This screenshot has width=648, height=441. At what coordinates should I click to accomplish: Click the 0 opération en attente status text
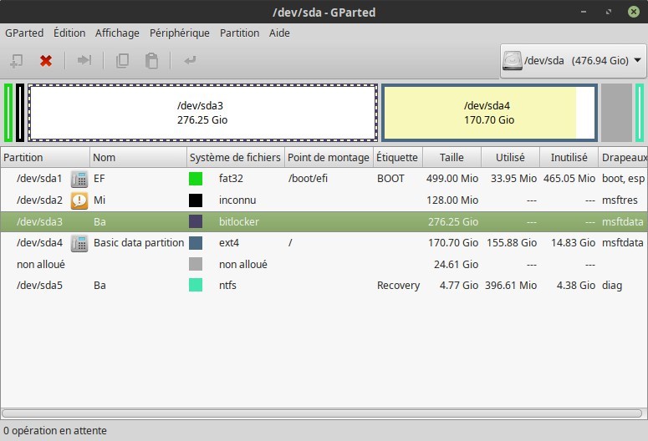click(55, 431)
